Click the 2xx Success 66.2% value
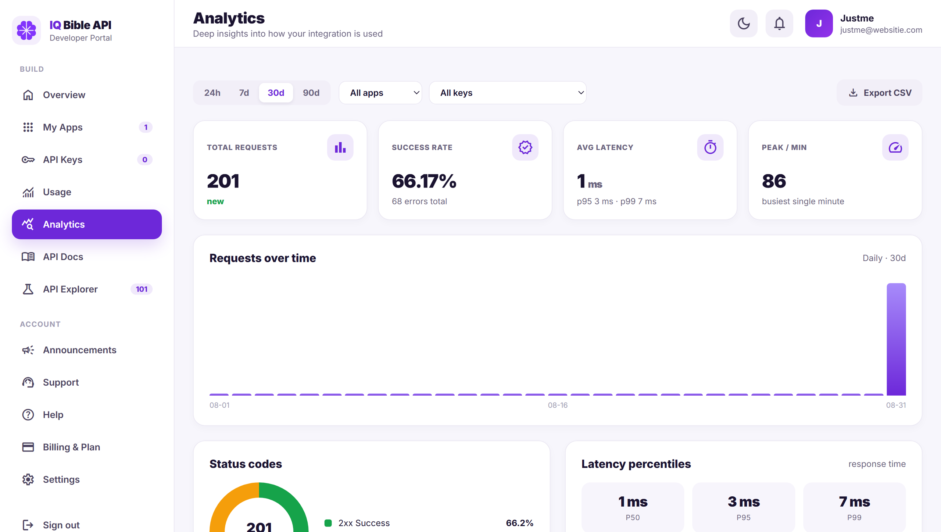The height and width of the screenshot is (532, 941). 519,523
